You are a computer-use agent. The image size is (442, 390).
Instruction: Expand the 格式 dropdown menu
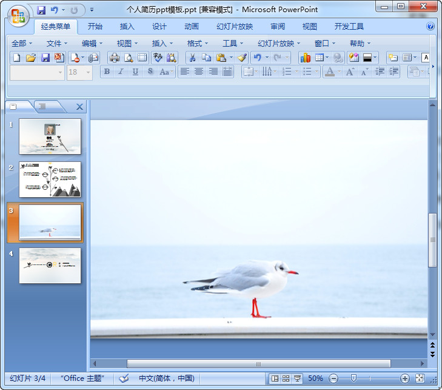pos(197,44)
